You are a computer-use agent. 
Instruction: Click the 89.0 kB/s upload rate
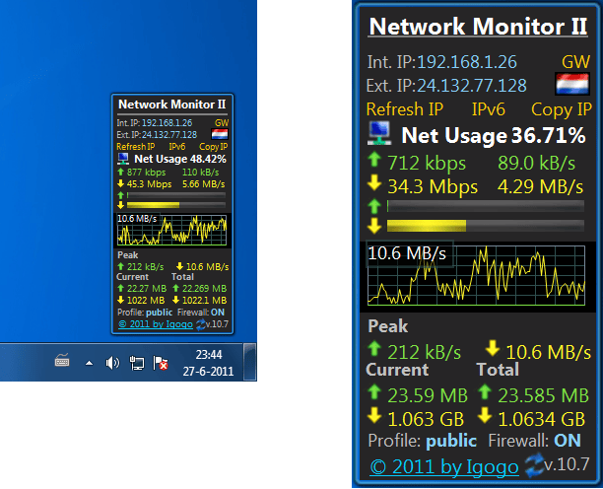coord(536,163)
